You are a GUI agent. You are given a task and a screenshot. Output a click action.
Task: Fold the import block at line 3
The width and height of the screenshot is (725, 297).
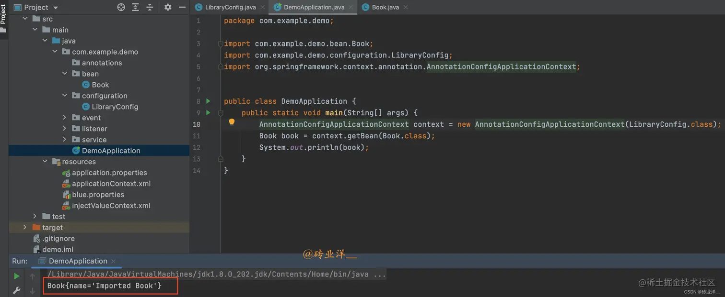[221, 44]
